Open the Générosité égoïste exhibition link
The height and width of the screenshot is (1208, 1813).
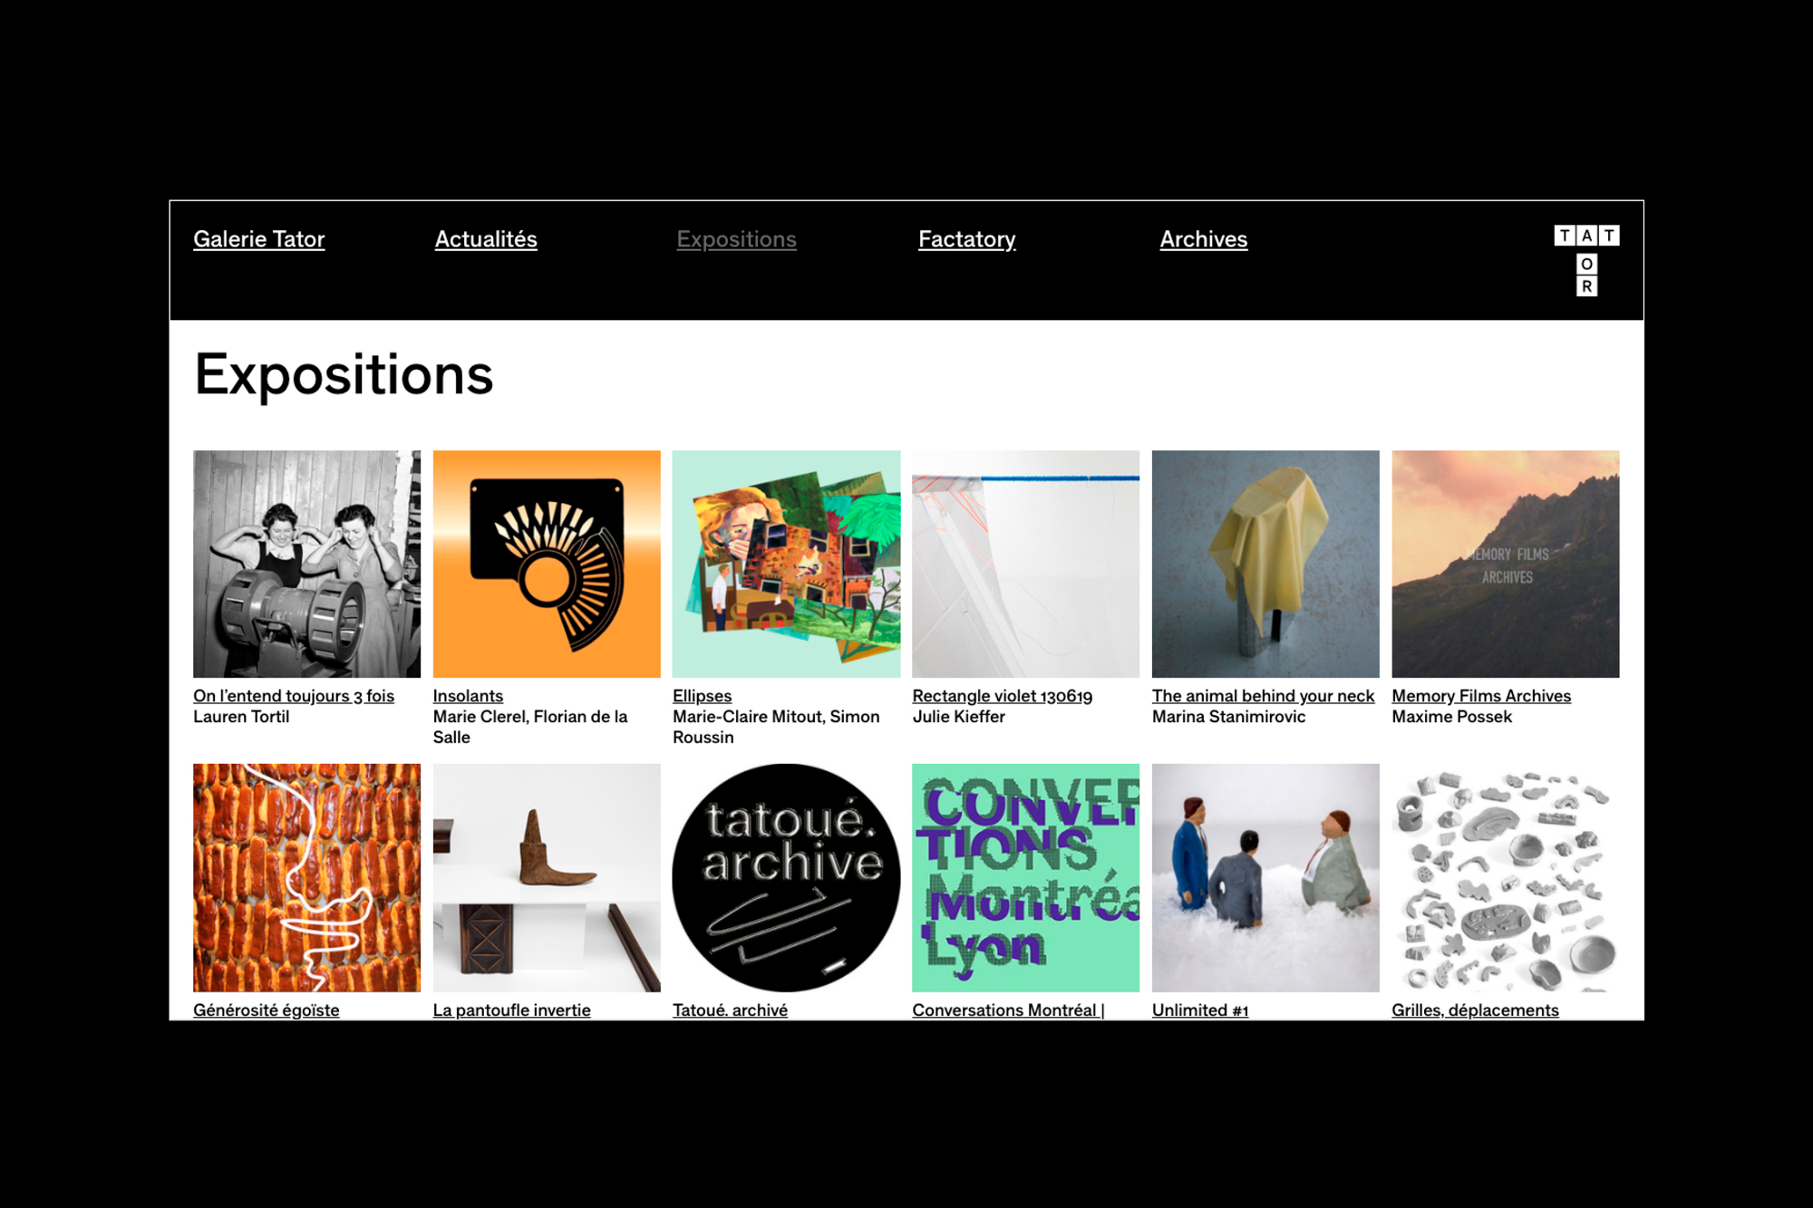(x=266, y=1010)
